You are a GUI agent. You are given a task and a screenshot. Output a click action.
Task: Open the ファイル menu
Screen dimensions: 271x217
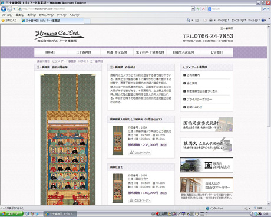pos(7,15)
